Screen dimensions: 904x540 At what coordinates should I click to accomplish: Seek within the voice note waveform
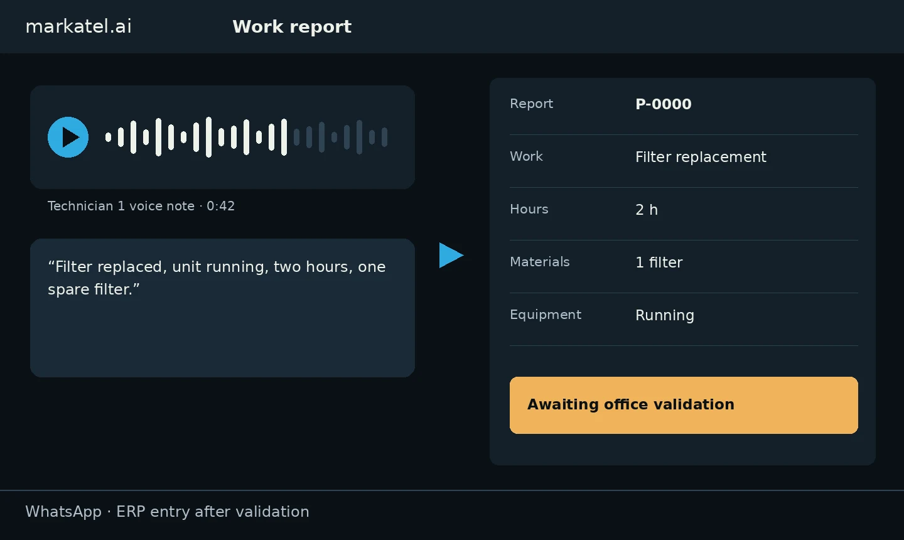(x=246, y=137)
